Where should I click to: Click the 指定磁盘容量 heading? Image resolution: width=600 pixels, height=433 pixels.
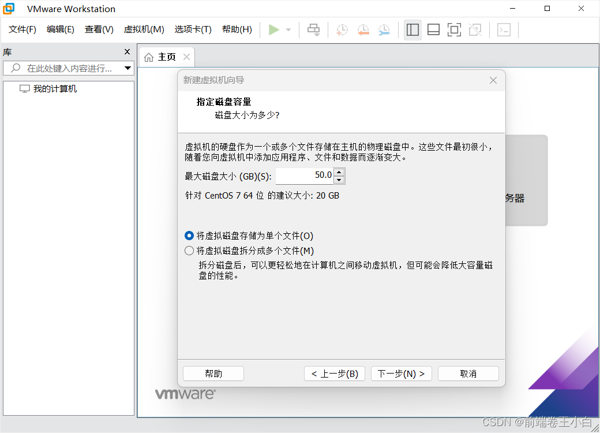[224, 102]
